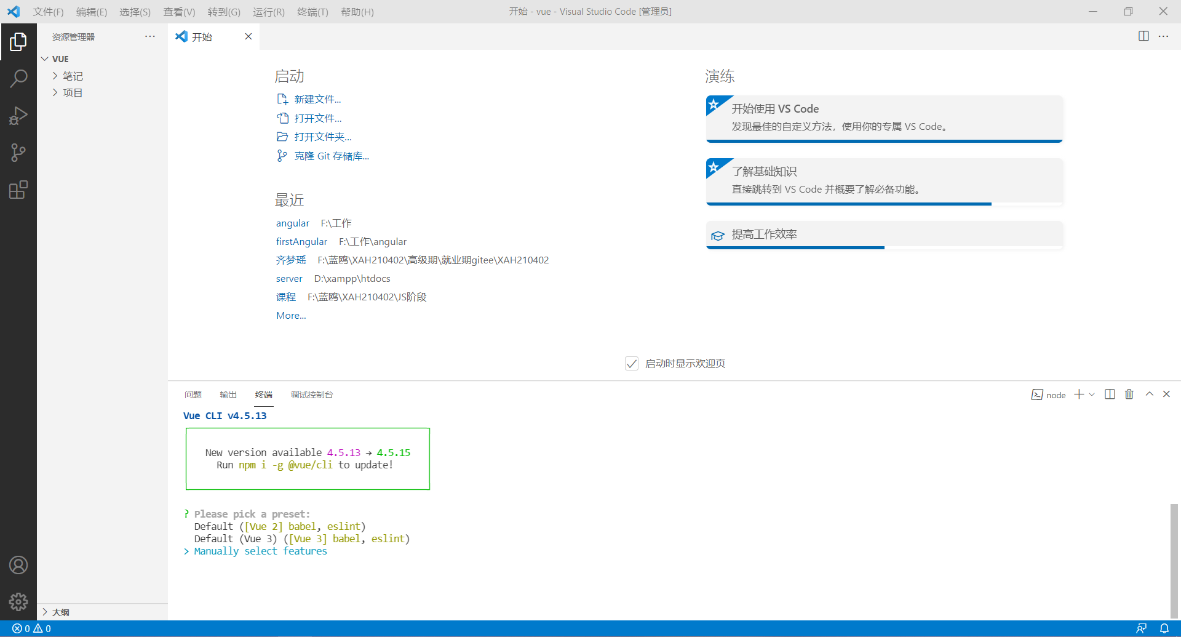Toggle 启动时显示欢迎页 checkbox
The height and width of the screenshot is (637, 1181).
click(632, 364)
